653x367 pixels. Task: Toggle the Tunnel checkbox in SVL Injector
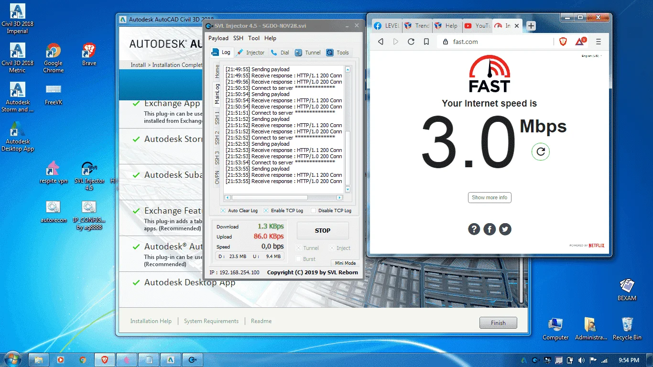pyautogui.click(x=299, y=248)
